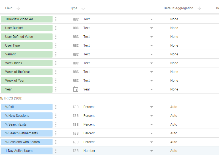Viewport: 219px width, 156px height.
Task: Click the % Search Refinements metric chip
Action: coord(26,133)
